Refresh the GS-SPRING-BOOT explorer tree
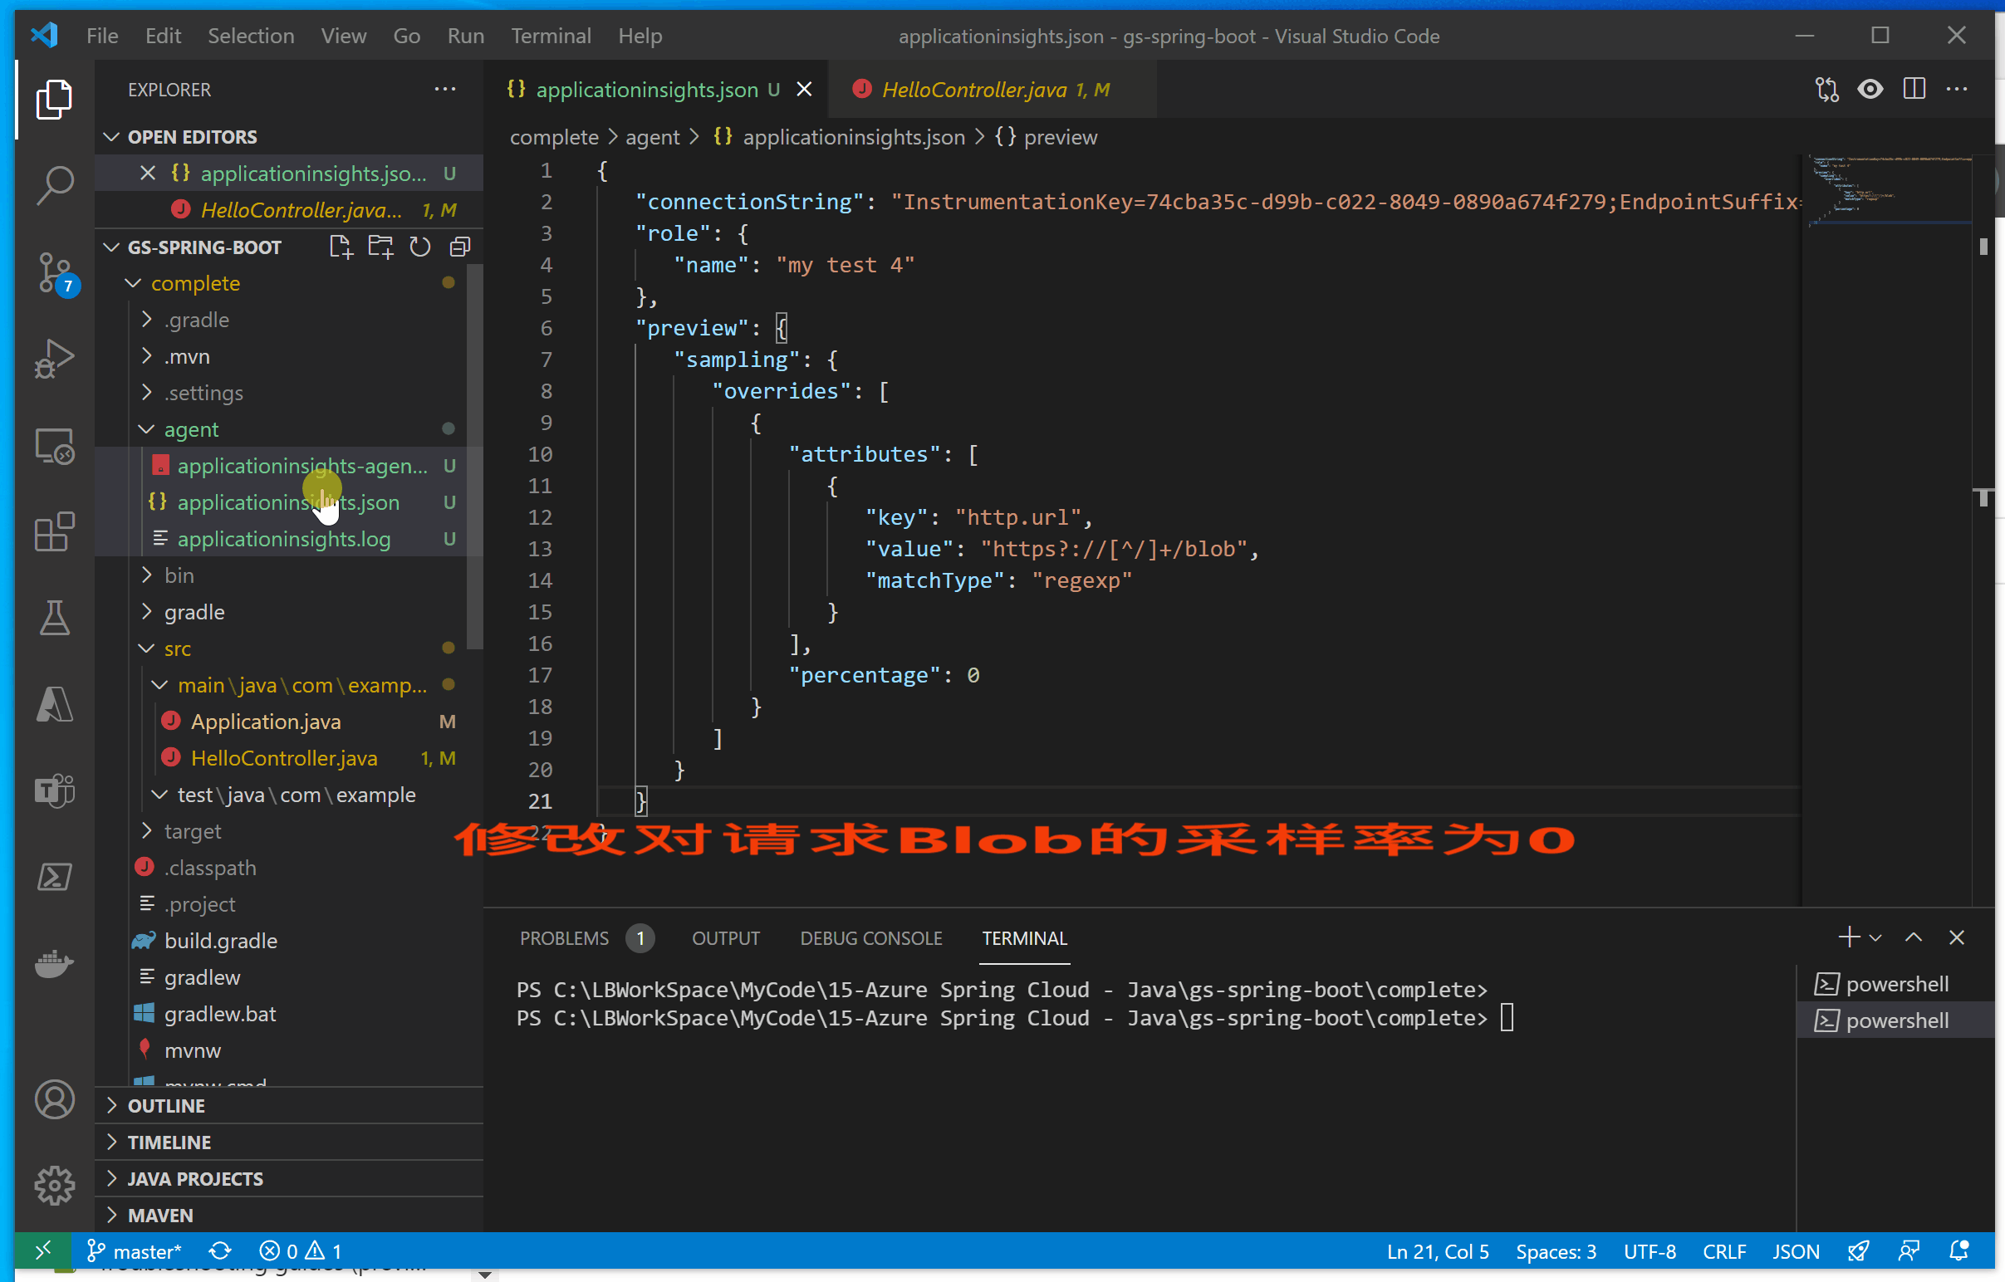Image resolution: width=2005 pixels, height=1282 pixels. 419,247
